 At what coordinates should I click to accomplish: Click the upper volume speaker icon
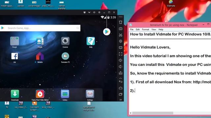pyautogui.click(x=121, y=60)
